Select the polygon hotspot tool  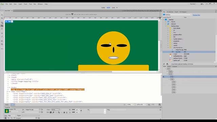(x=14, y=118)
